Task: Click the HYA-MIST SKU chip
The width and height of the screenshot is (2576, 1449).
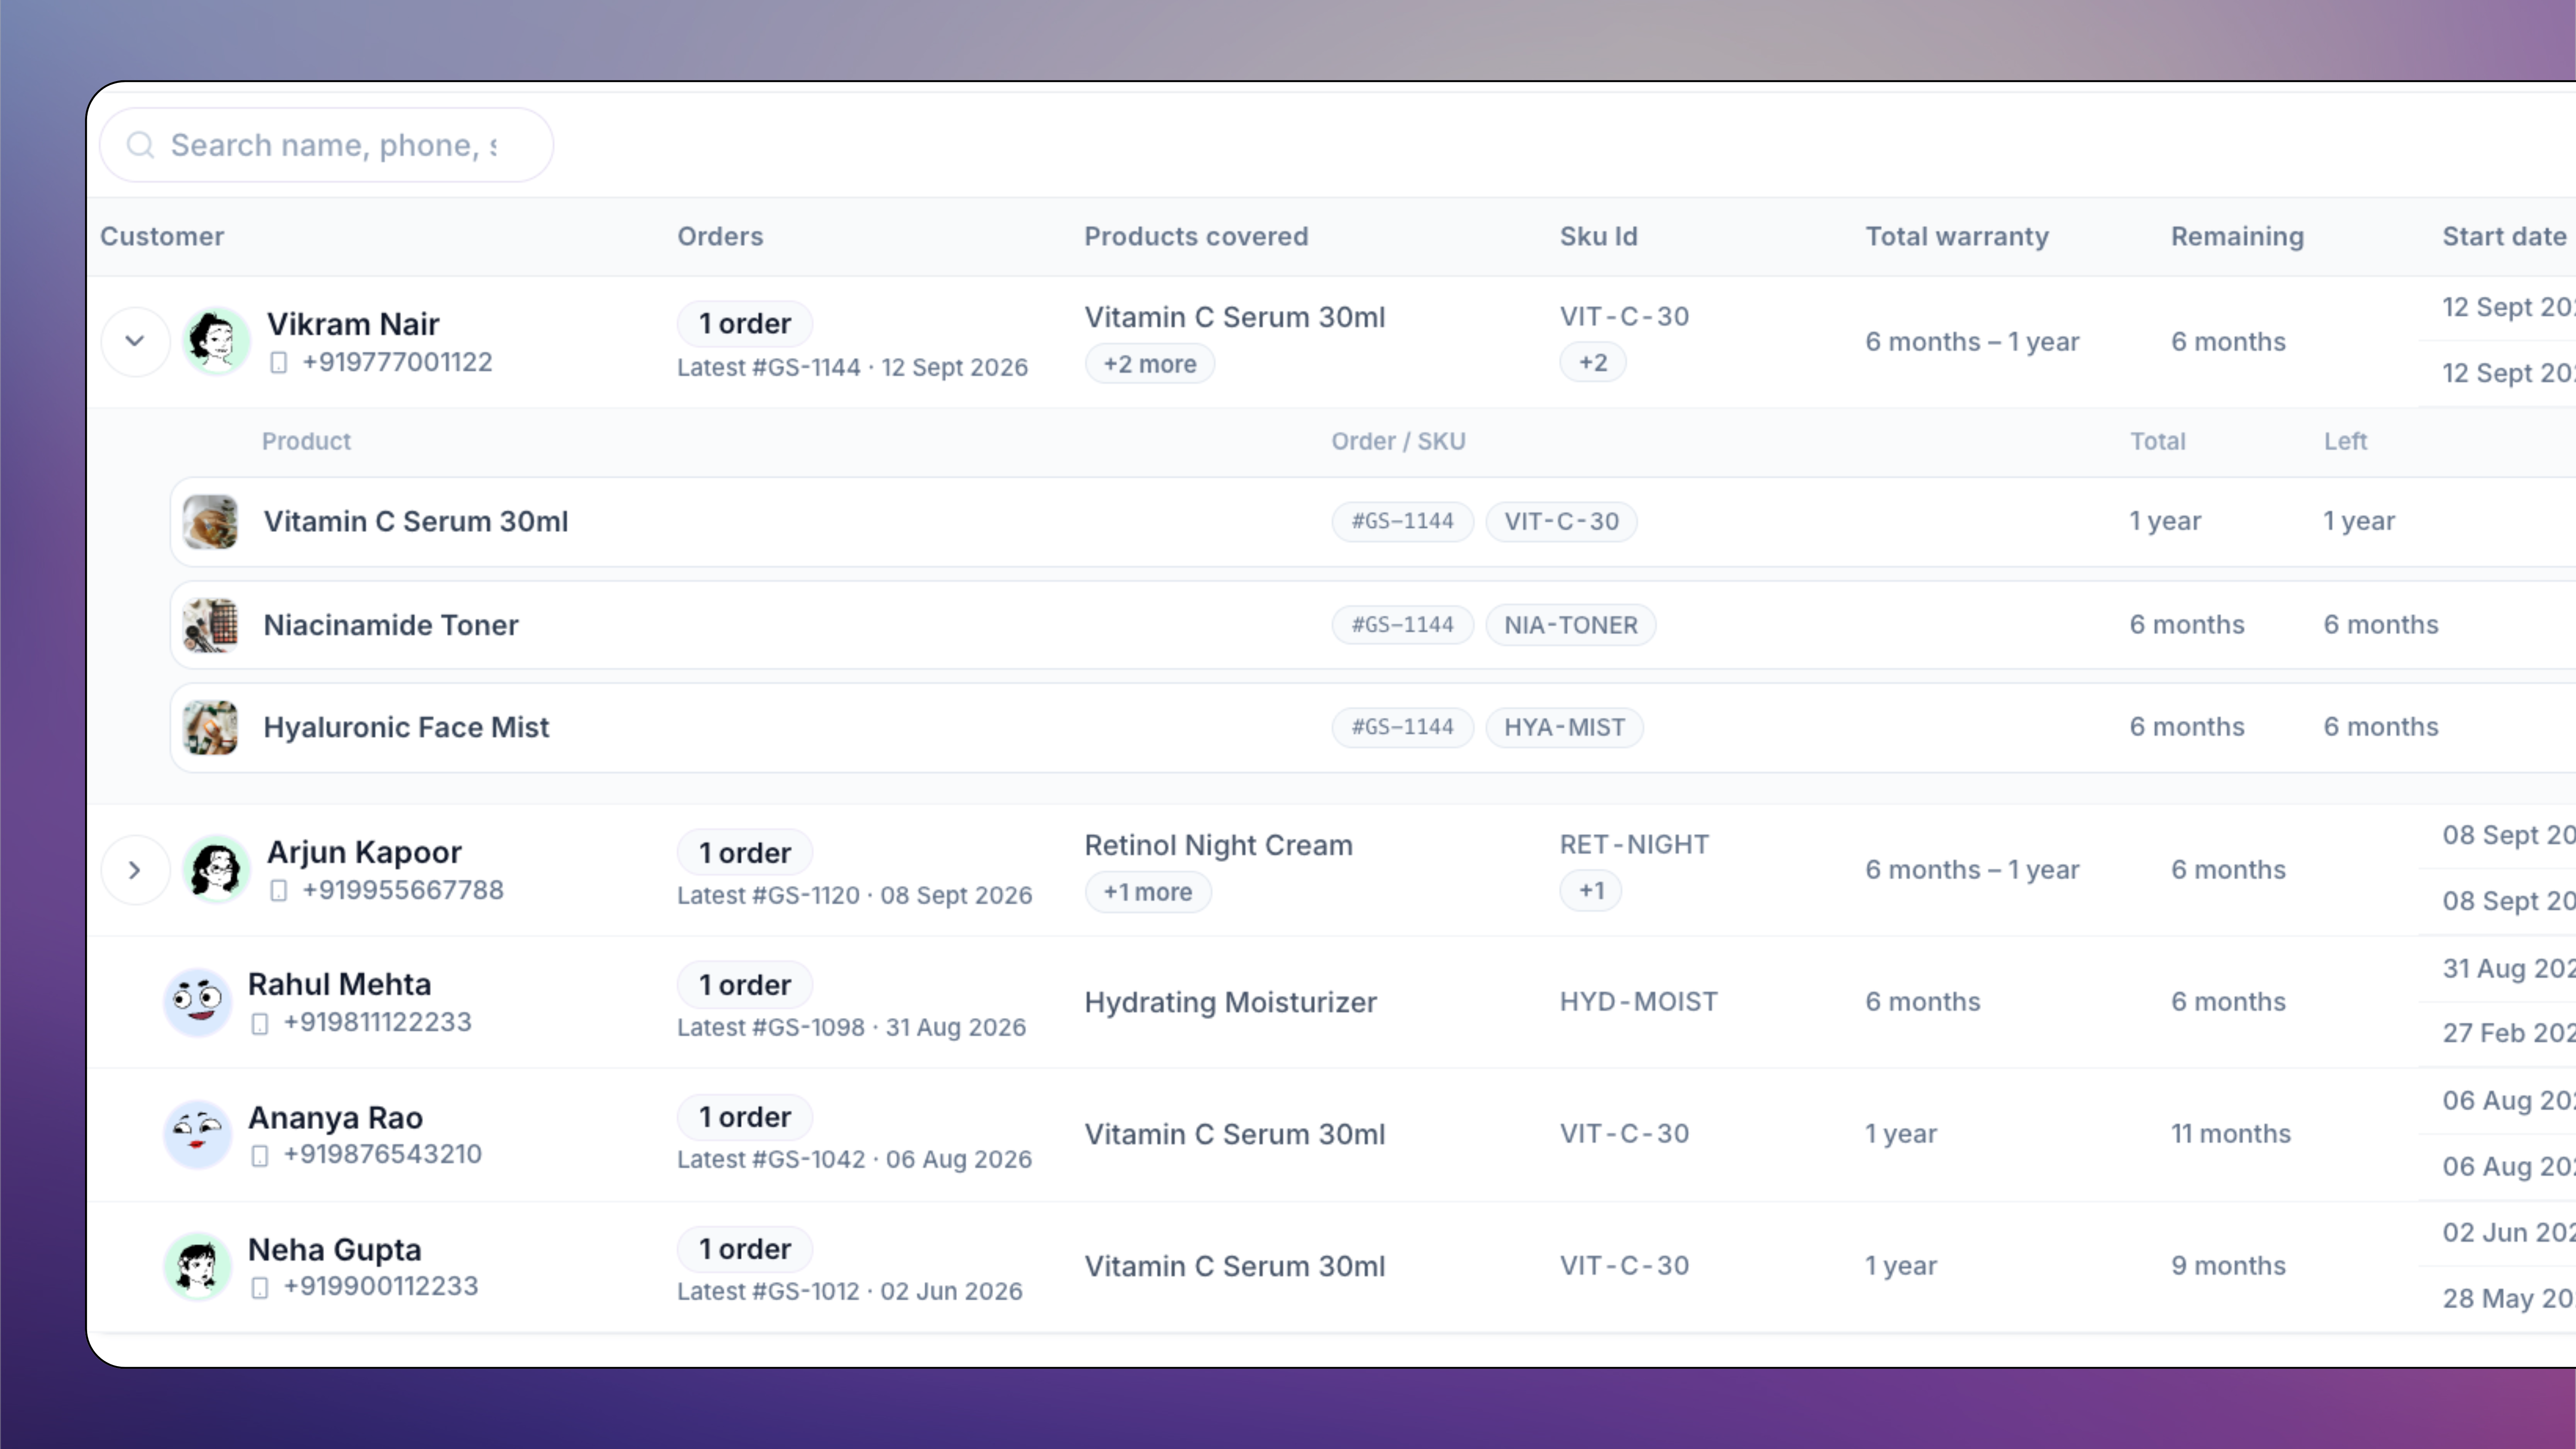Action: click(1564, 728)
